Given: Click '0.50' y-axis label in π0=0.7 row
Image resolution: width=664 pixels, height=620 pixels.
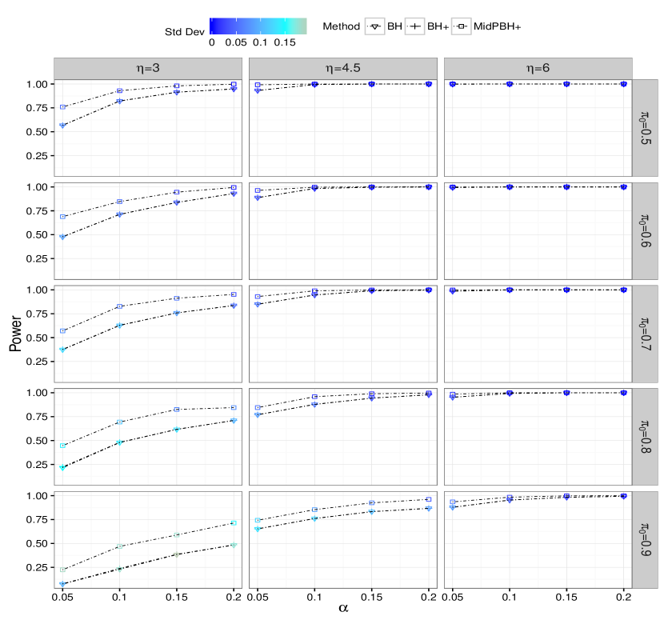Looking at the screenshot, I should pyautogui.click(x=37, y=338).
